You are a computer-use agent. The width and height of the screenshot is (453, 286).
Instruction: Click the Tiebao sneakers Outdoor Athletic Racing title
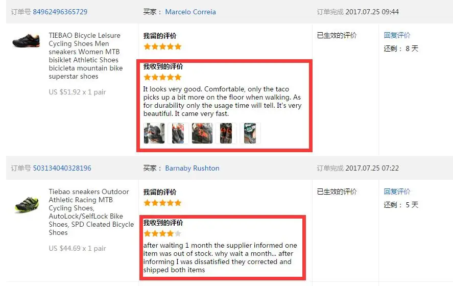91,212
